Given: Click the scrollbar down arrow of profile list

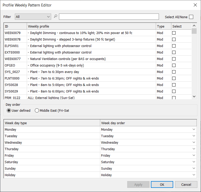Looking at the screenshot, I should (194, 96).
